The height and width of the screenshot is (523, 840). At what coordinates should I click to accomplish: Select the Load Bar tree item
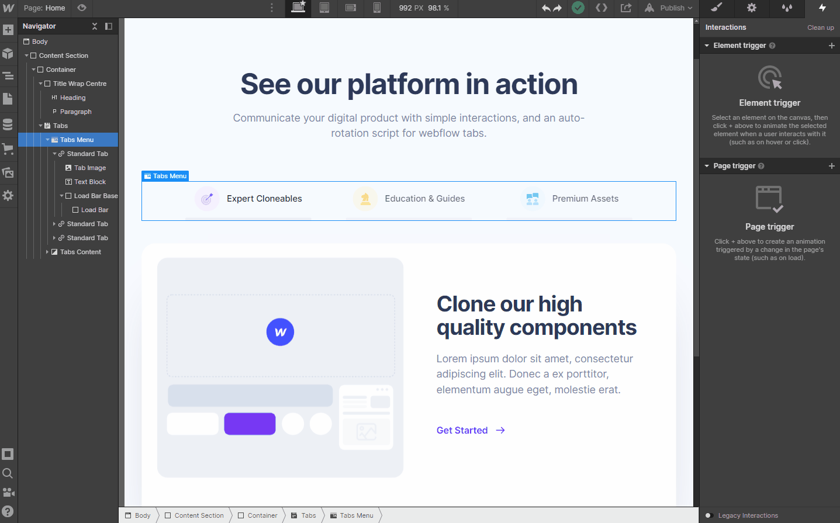94,210
